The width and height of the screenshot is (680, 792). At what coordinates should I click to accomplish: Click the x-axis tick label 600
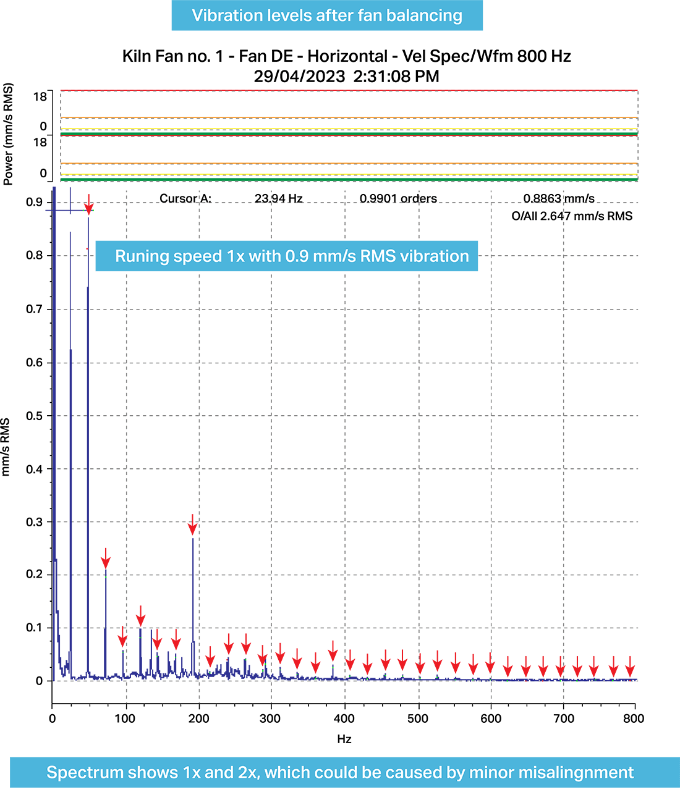[491, 718]
